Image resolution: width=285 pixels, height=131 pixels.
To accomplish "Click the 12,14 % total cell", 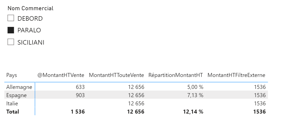I will point(193,112).
